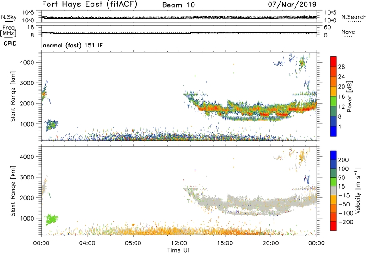Click the '1000' tick on the Velocity panel

(x=27, y=218)
